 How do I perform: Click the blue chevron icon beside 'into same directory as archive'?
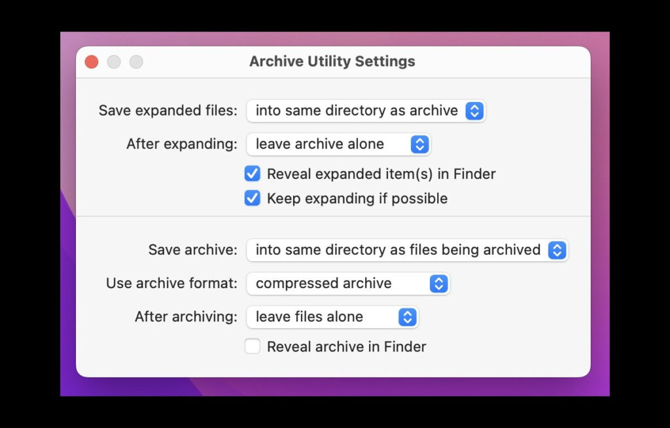[474, 110]
